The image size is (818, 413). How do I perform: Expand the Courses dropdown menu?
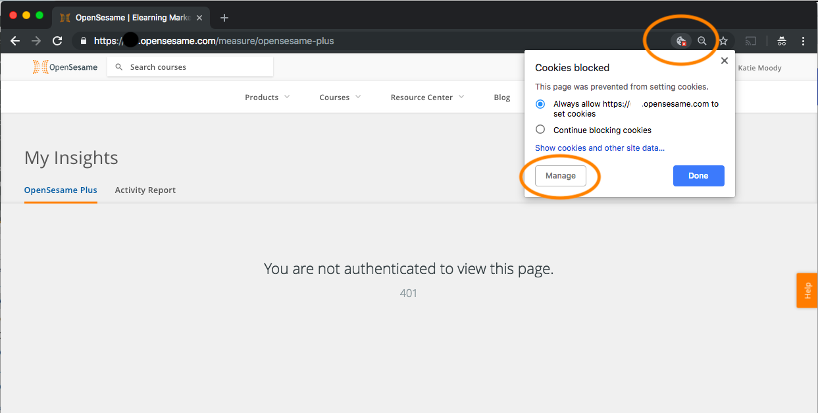[x=340, y=97]
